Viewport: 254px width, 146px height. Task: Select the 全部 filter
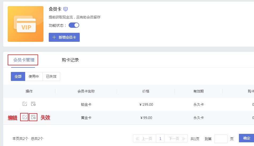pos(18,76)
